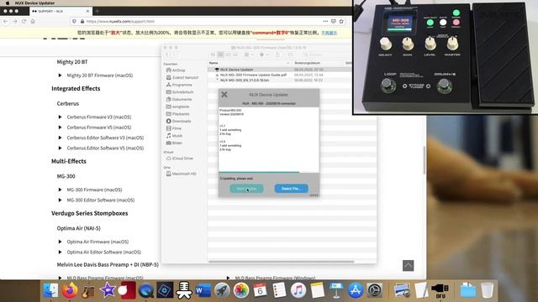This screenshot has height=302, width=538.
Task: Open Filme in Finder sidebar
Action: pyautogui.click(x=174, y=128)
